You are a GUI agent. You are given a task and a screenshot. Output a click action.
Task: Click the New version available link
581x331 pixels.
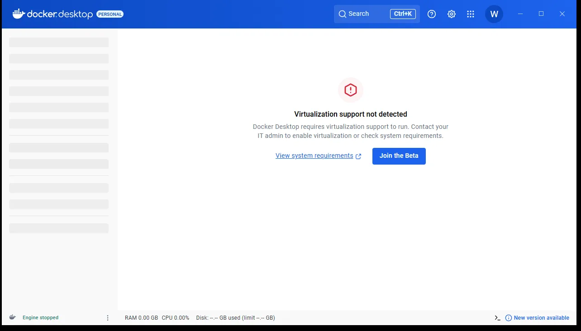pos(537,318)
